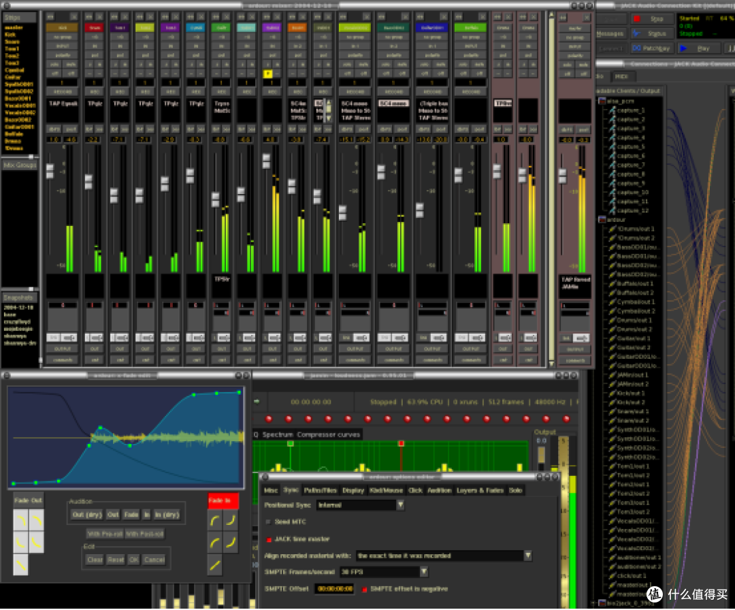Open Align recorded material with dropdown

click(x=444, y=556)
